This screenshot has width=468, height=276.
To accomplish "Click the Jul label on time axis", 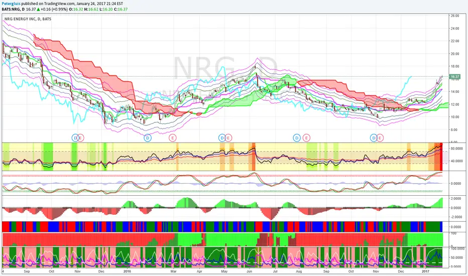I will tap(275, 271).
